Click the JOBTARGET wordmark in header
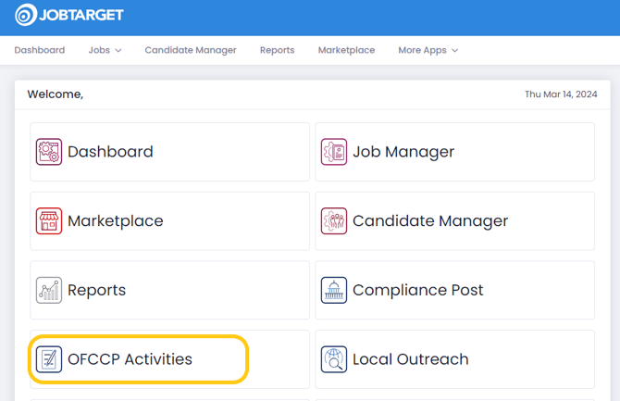The image size is (620, 401). click(x=81, y=15)
